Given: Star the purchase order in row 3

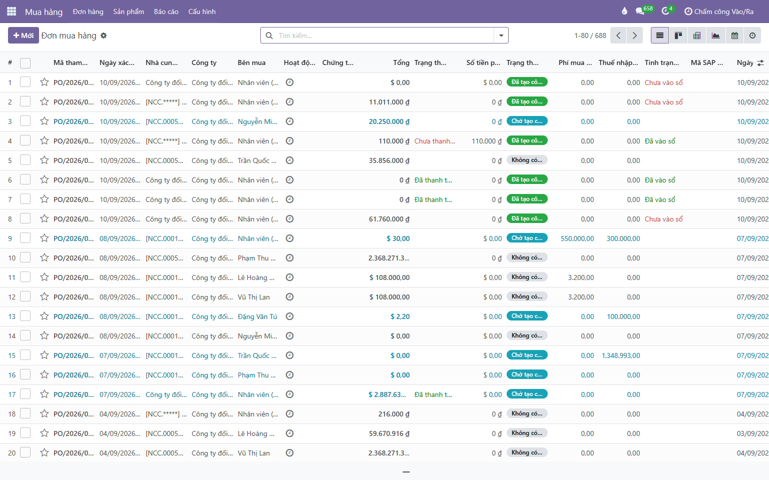Looking at the screenshot, I should tap(45, 121).
